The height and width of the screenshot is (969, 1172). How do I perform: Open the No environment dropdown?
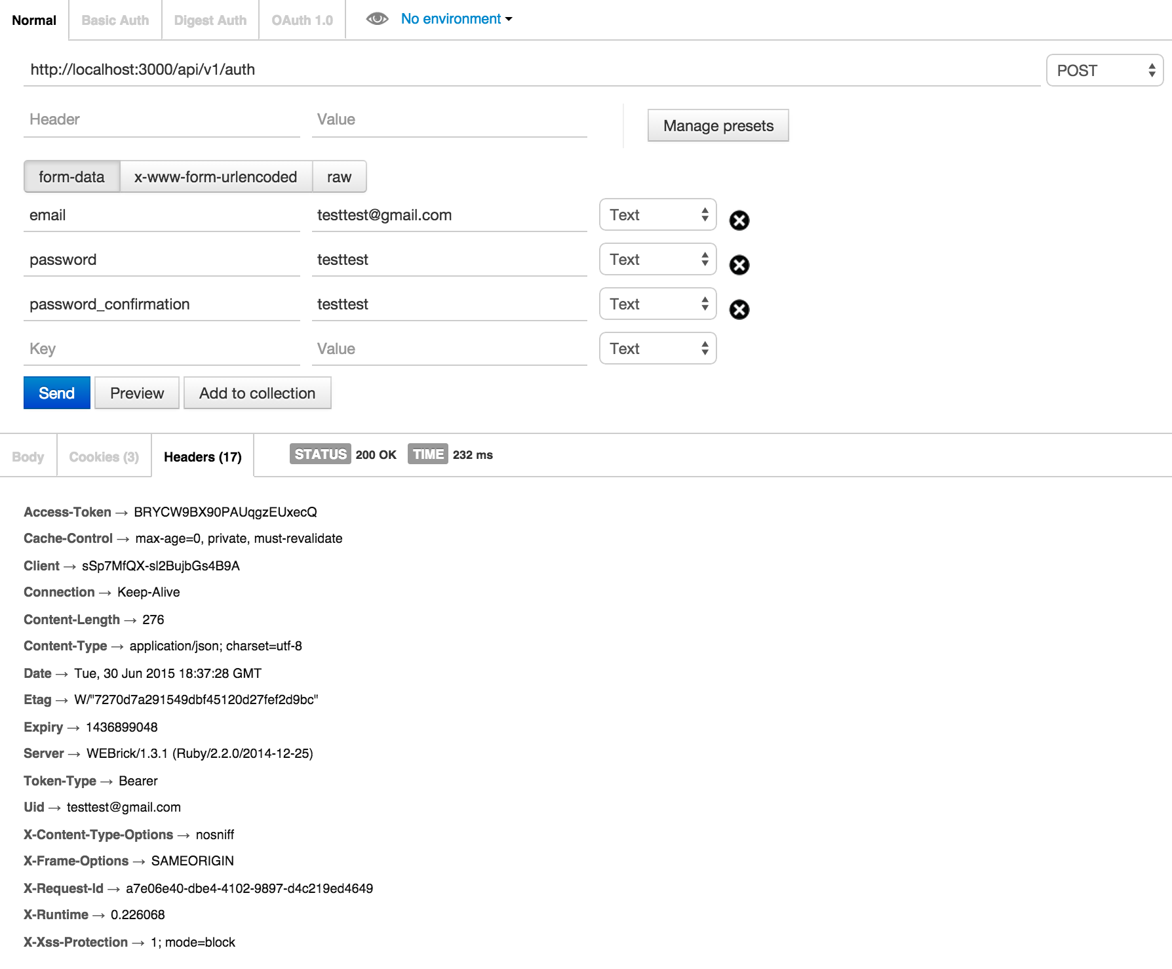(x=456, y=19)
